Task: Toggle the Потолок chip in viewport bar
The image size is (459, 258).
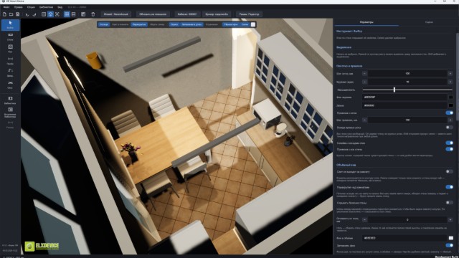Action: 103,24
